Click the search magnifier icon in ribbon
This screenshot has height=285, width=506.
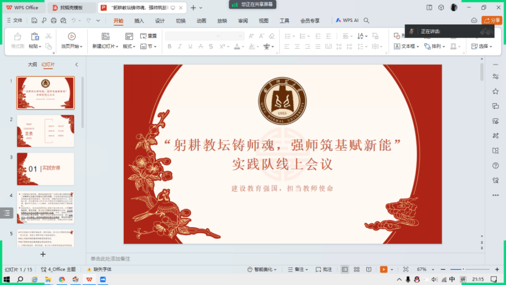coord(366,20)
